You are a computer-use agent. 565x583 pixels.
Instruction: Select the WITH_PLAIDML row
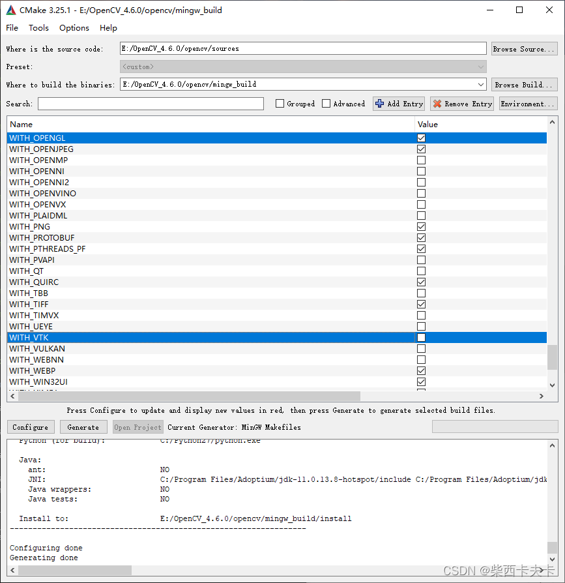tap(277, 216)
